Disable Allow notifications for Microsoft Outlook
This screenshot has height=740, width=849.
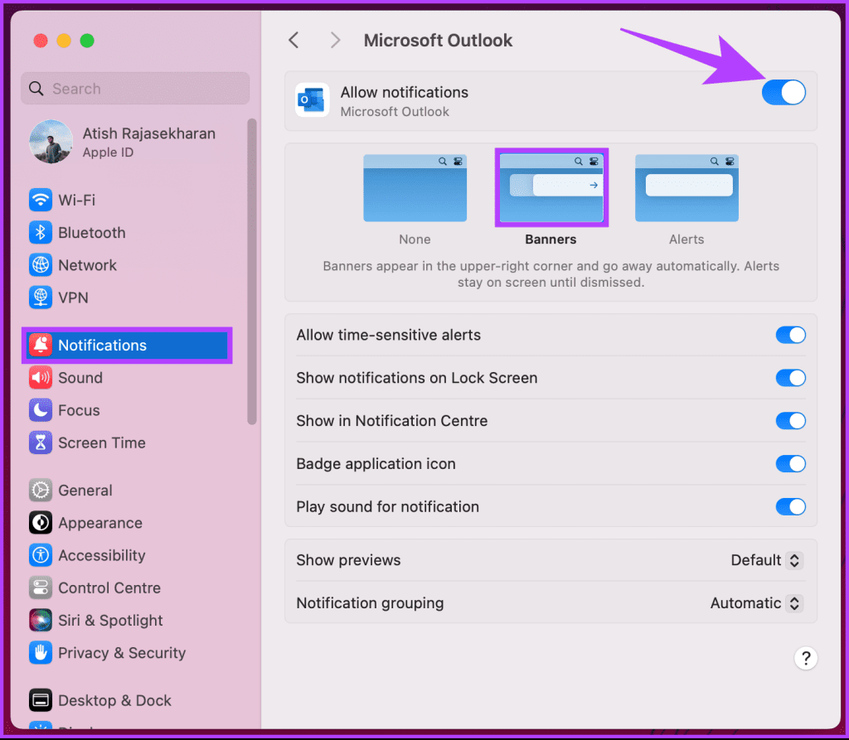(783, 92)
